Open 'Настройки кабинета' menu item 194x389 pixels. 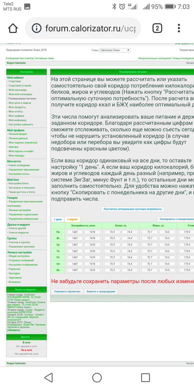[21, 125]
